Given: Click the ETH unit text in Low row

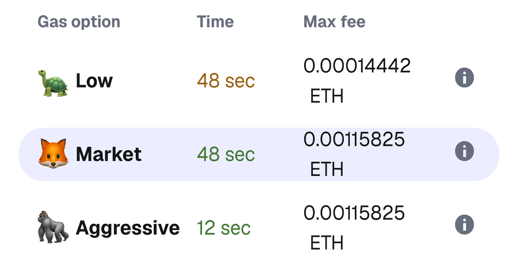Looking at the screenshot, I should click(x=327, y=96).
